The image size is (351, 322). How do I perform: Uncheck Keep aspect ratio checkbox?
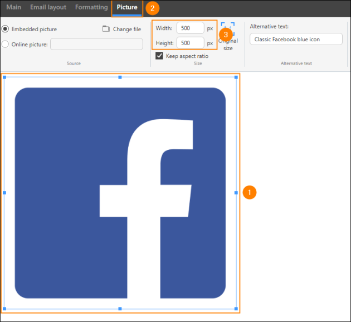pos(159,56)
